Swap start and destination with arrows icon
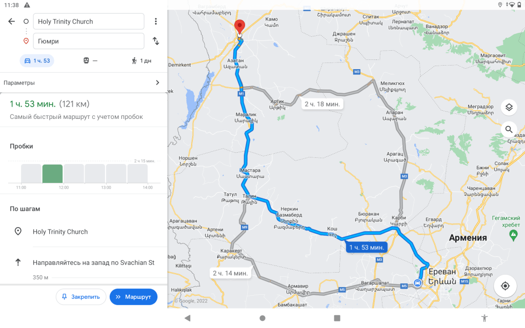The height and width of the screenshot is (328, 525). [156, 41]
